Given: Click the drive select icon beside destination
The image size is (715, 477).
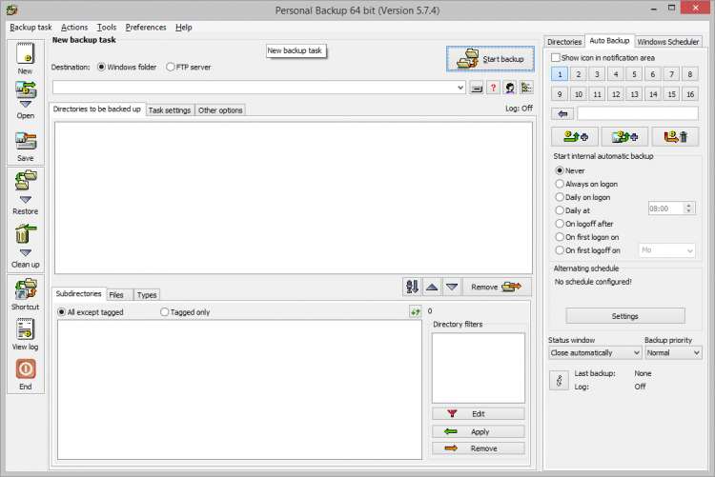Looking at the screenshot, I should (x=477, y=88).
